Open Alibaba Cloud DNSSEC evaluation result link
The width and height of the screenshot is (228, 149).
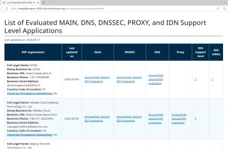tap(129, 119)
